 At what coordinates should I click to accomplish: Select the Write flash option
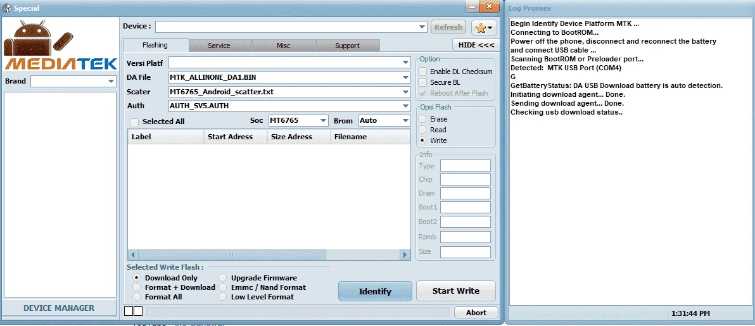point(422,141)
